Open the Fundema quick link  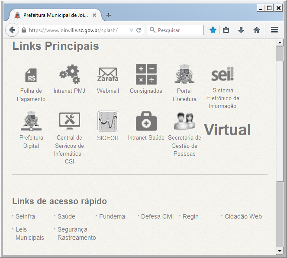(x=112, y=216)
